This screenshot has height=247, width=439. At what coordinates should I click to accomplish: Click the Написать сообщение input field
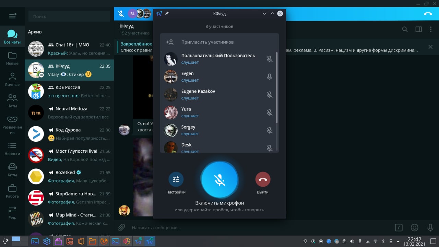[x=261, y=227]
